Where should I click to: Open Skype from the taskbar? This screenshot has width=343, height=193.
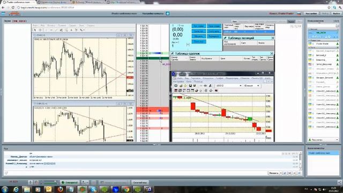click(93, 189)
